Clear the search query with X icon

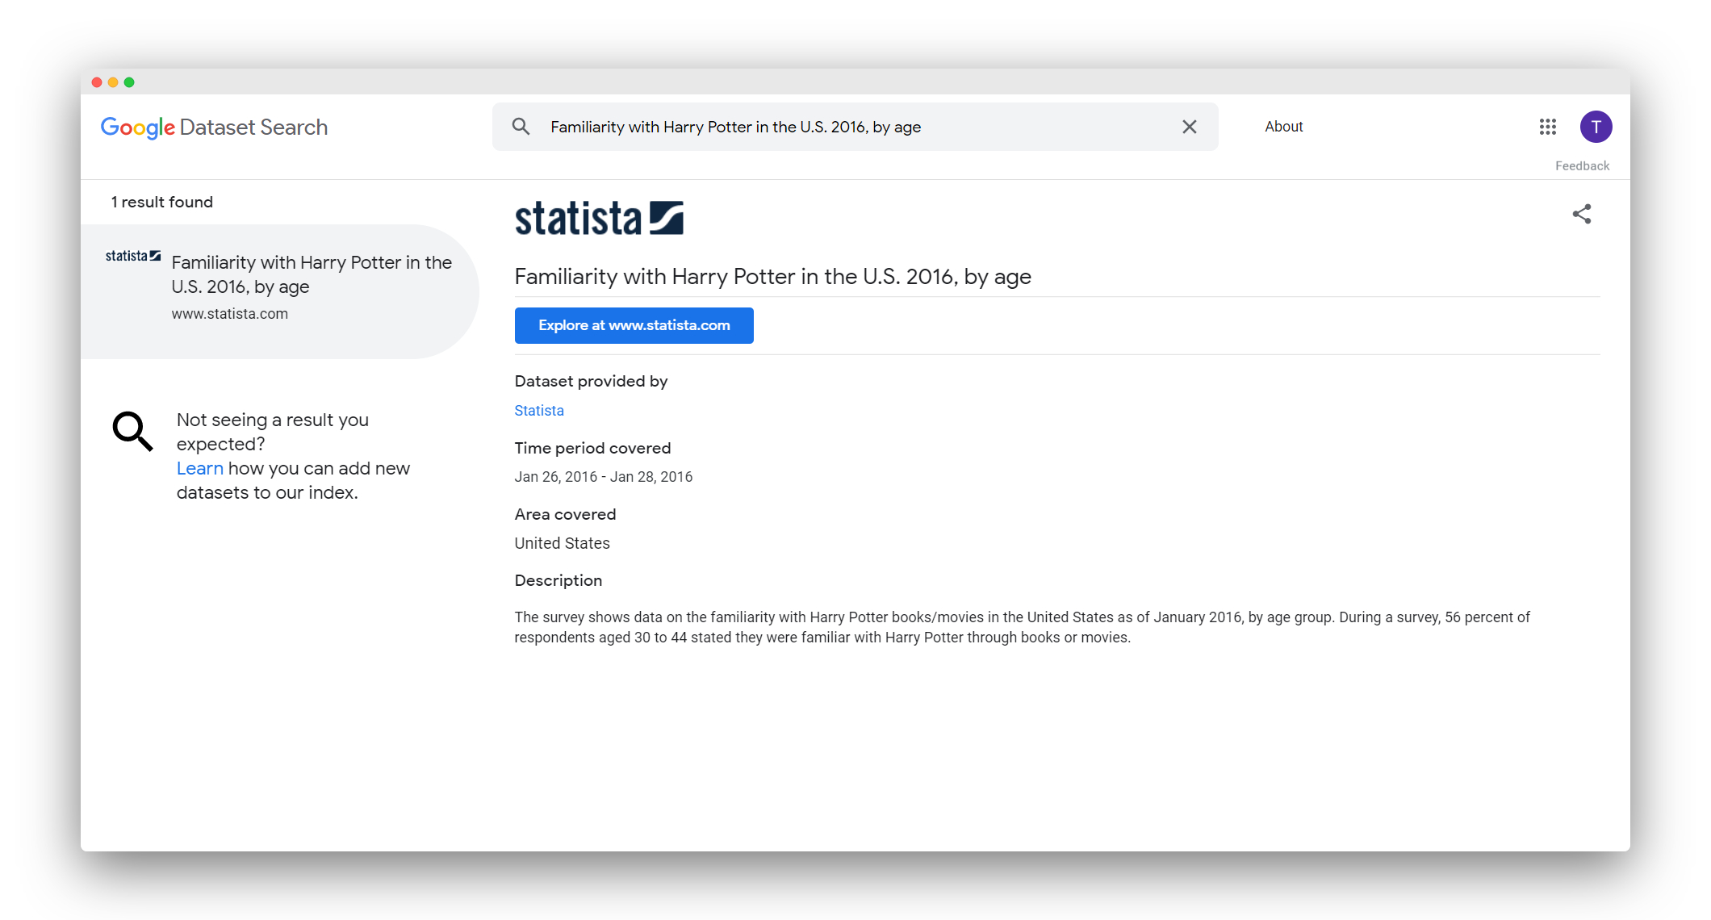(1189, 127)
